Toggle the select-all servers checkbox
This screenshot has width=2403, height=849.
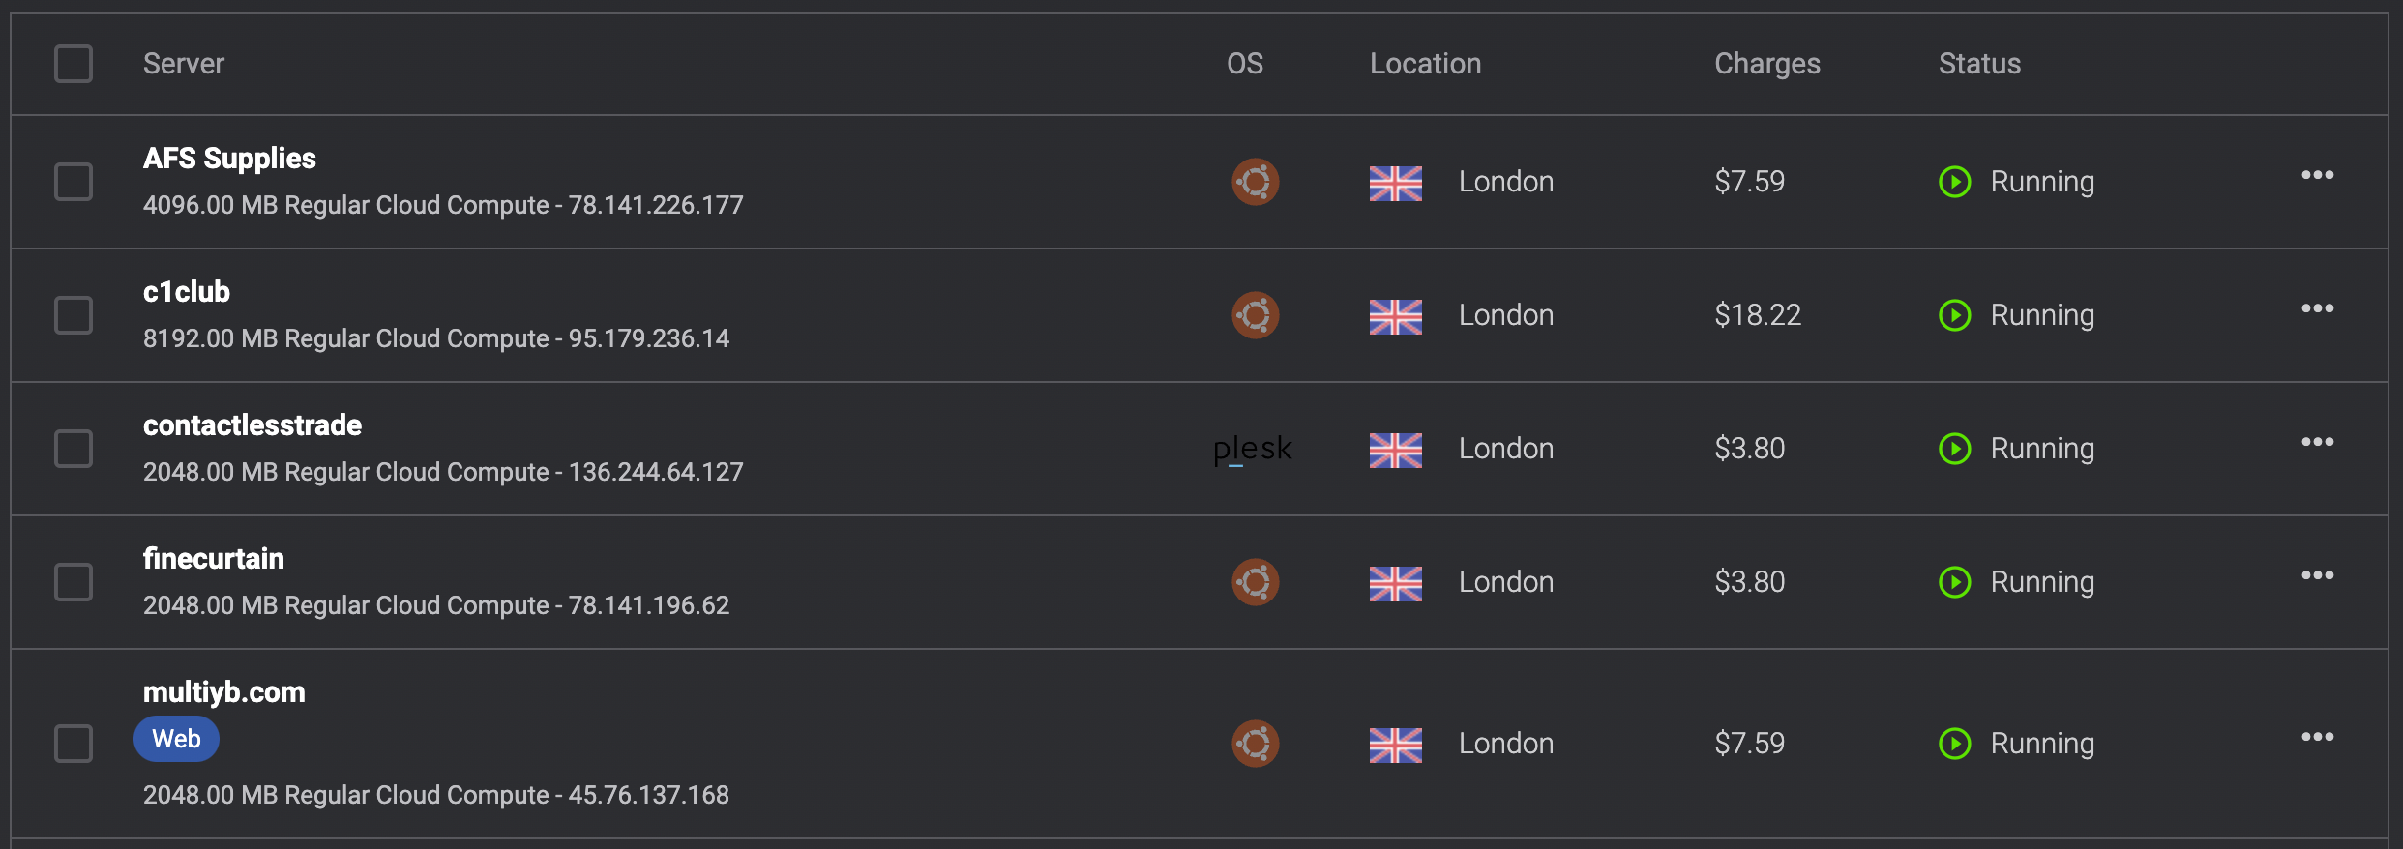tap(74, 64)
